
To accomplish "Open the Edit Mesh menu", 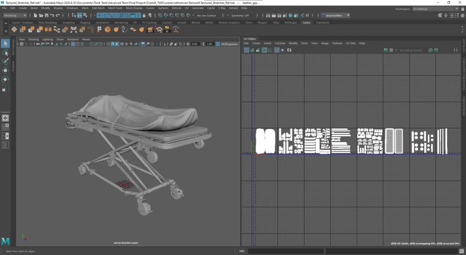I will click(x=98, y=8).
